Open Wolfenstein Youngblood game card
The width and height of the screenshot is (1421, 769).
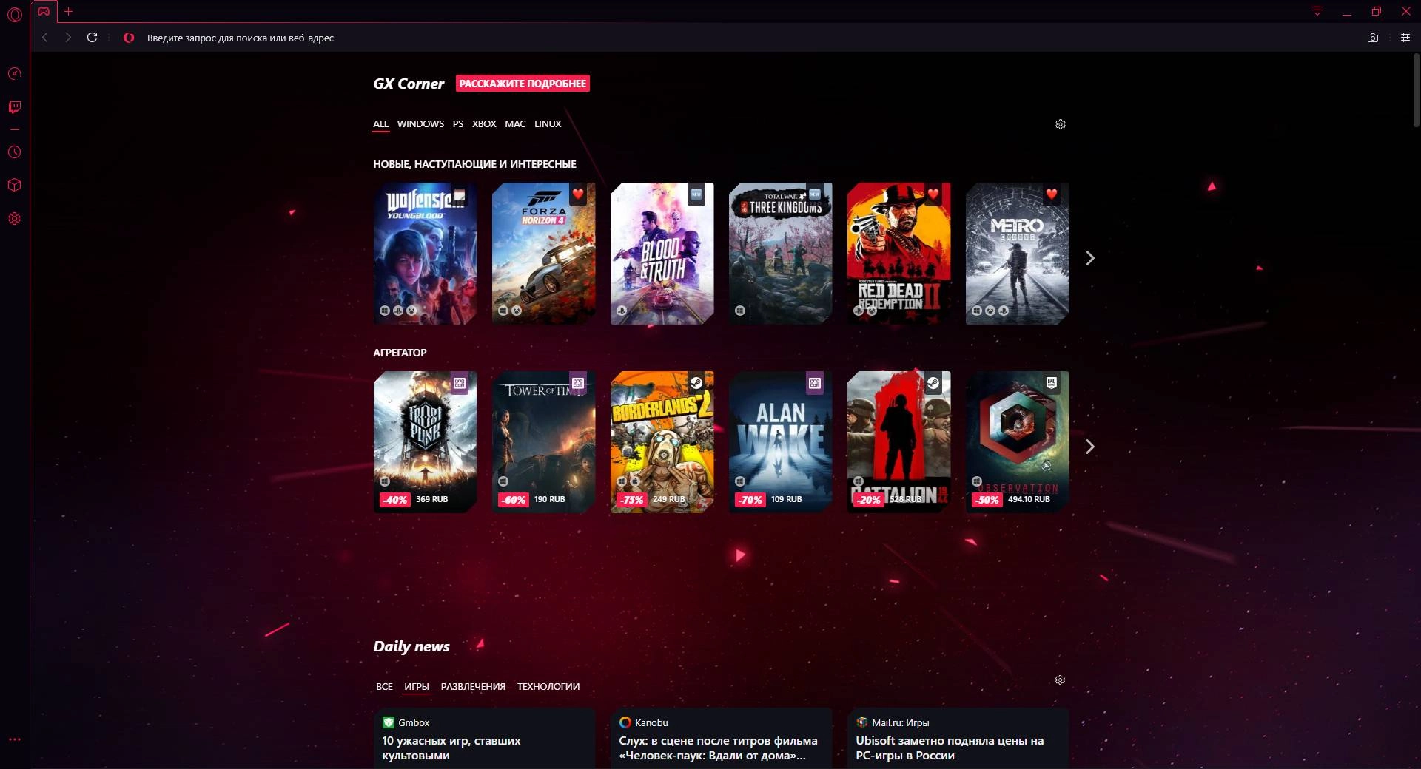tap(425, 254)
